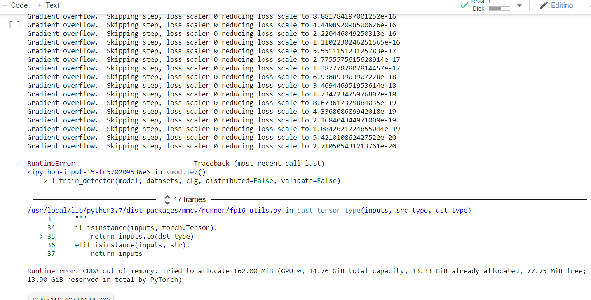Viewport: 591px width, 300px height.
Task: Select the + Text toolbar option
Action: click(48, 5)
